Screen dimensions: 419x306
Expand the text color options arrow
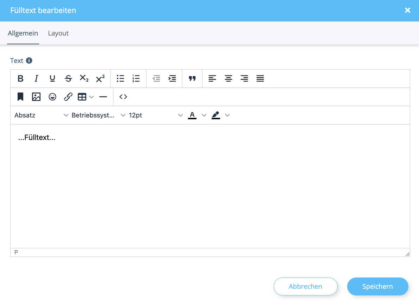point(204,115)
